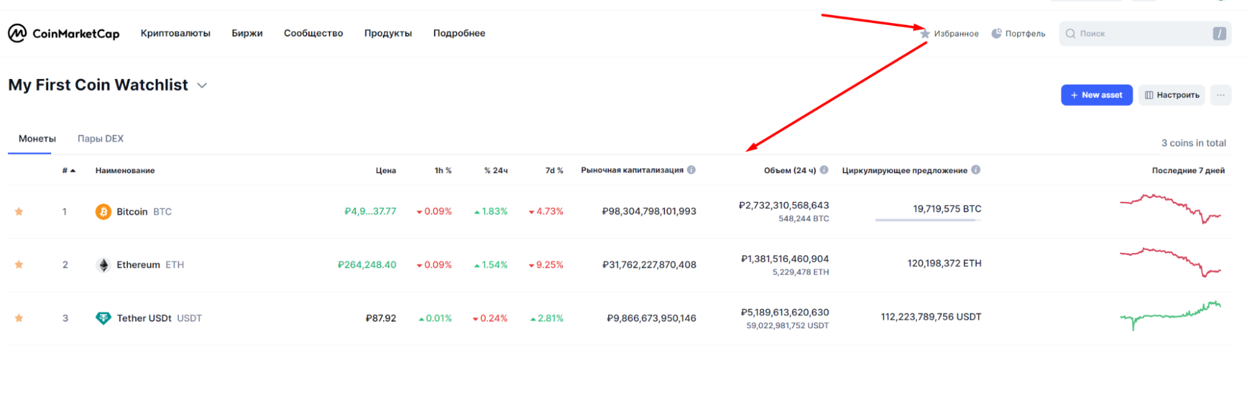Click the Ethereum coin logo
This screenshot has width=1247, height=406.
(x=104, y=265)
